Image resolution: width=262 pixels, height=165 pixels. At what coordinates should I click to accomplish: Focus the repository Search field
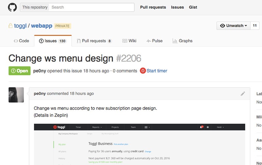[92, 7]
